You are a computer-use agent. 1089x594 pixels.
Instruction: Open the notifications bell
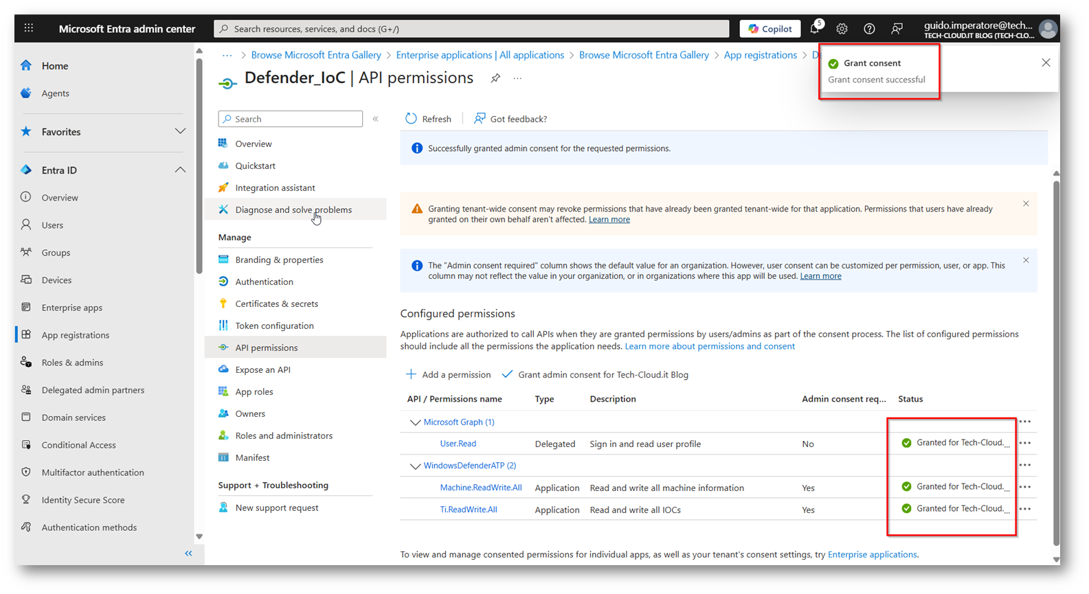click(815, 28)
